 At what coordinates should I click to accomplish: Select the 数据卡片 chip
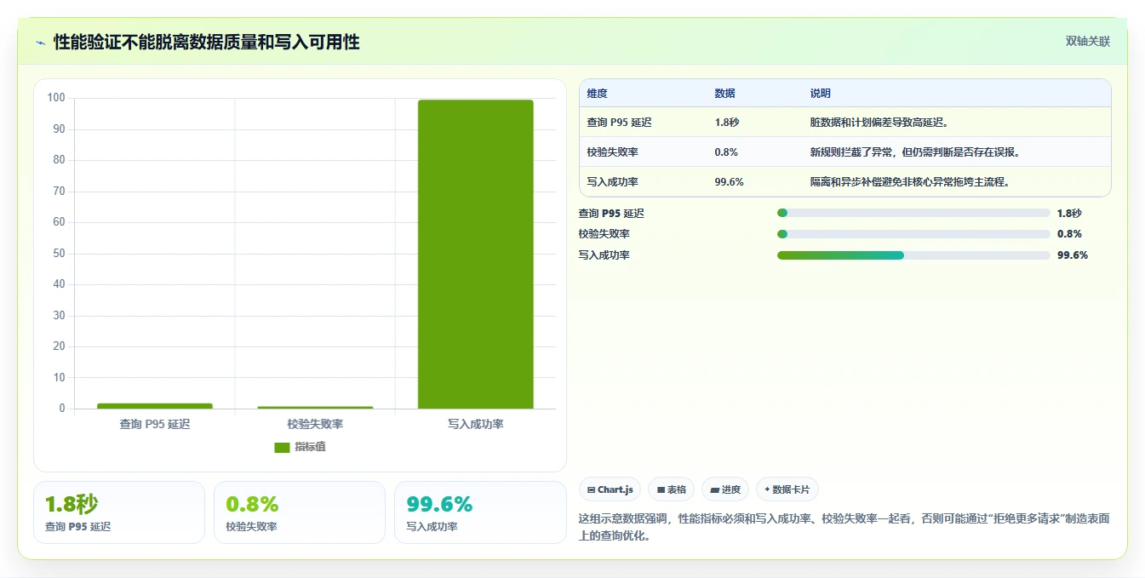click(x=787, y=489)
